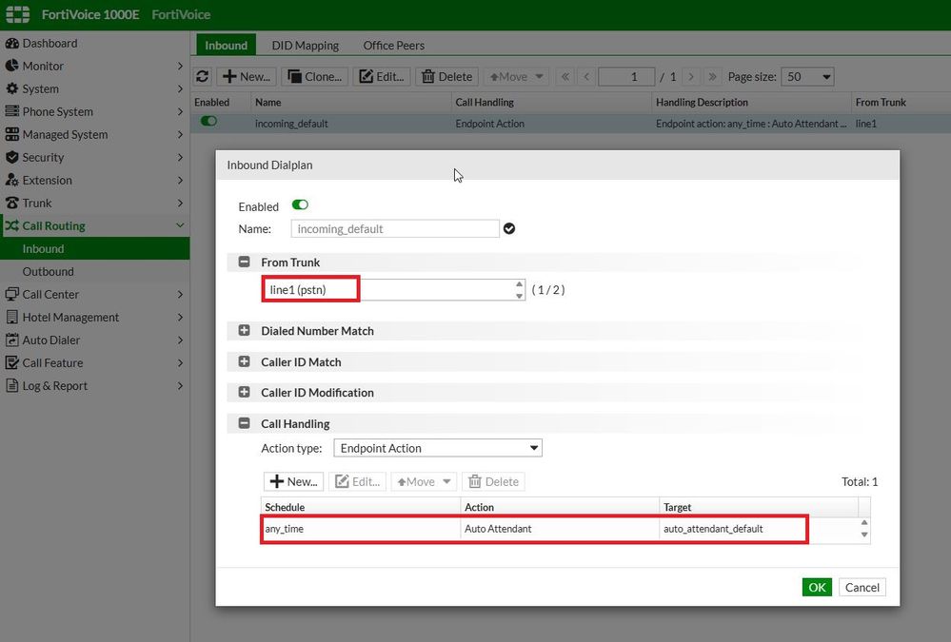
Task: Toggle the Enabled switch in the dialplan dialog
Action: click(300, 205)
